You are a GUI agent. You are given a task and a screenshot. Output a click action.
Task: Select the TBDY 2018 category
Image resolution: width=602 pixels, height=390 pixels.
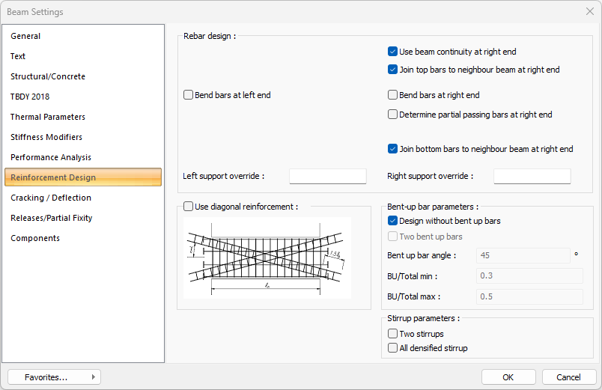[x=30, y=97]
